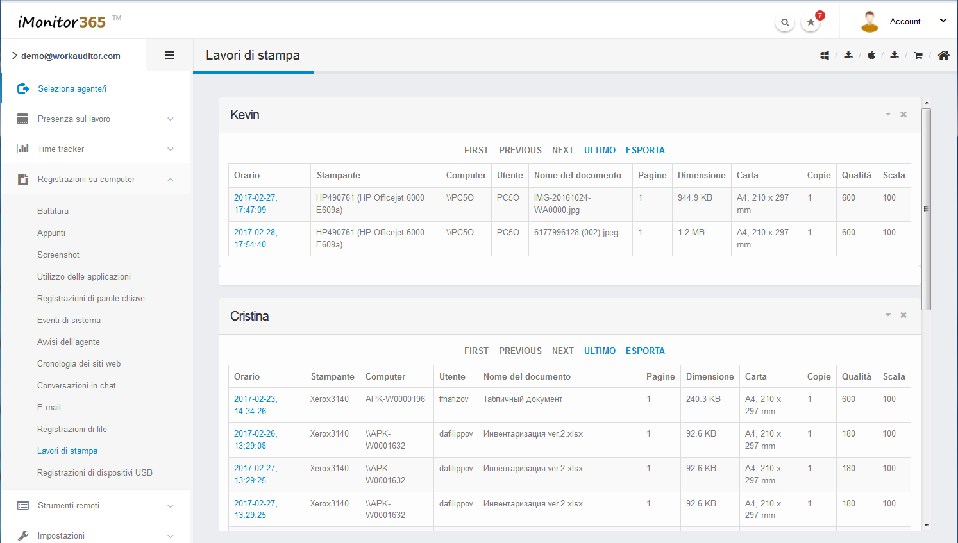Open the shopping cart icon
The image size is (958, 543).
tap(918, 56)
